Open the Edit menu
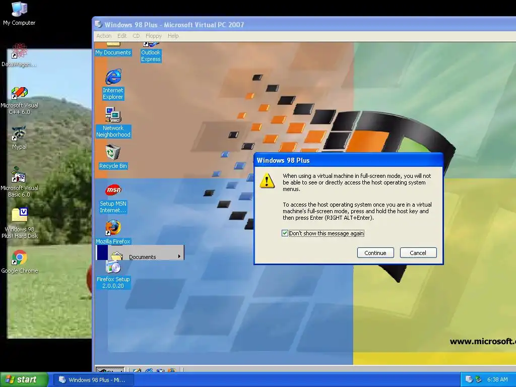Screen dimensions: 516x387 click(x=122, y=36)
